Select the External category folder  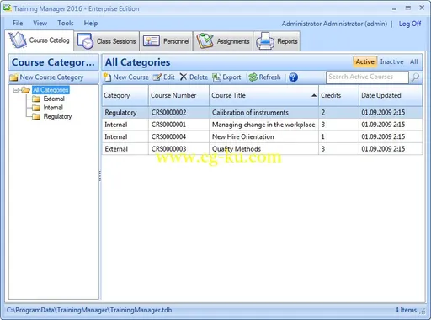(x=54, y=99)
